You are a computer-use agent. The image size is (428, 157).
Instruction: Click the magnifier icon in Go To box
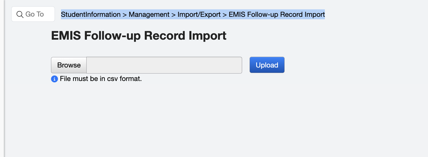pos(20,14)
